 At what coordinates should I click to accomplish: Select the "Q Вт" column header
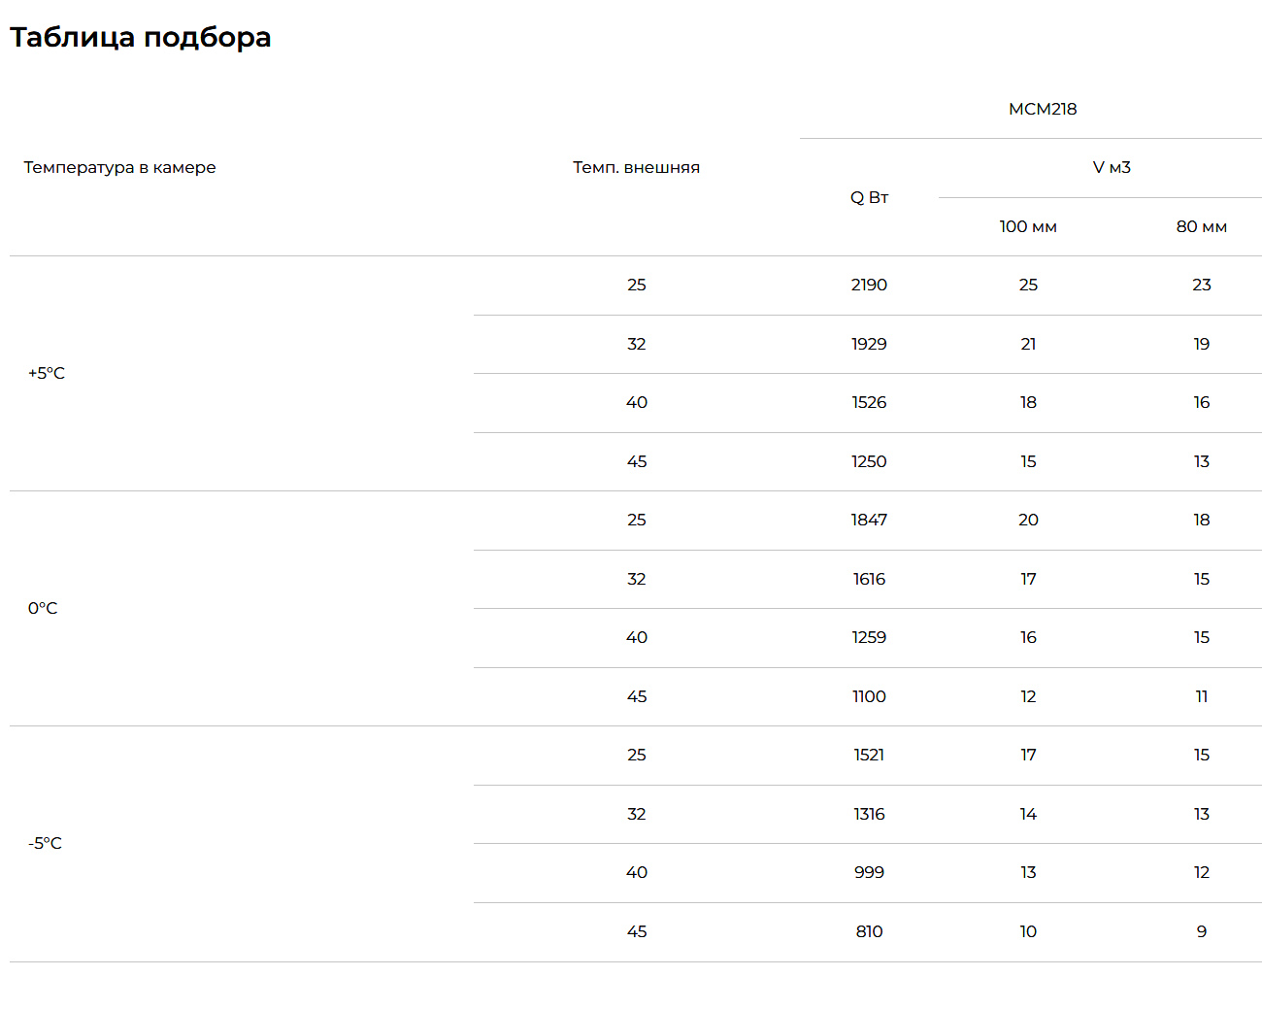tap(869, 197)
